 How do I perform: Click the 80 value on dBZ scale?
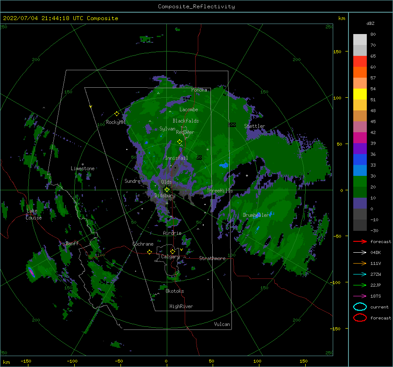point(373,34)
